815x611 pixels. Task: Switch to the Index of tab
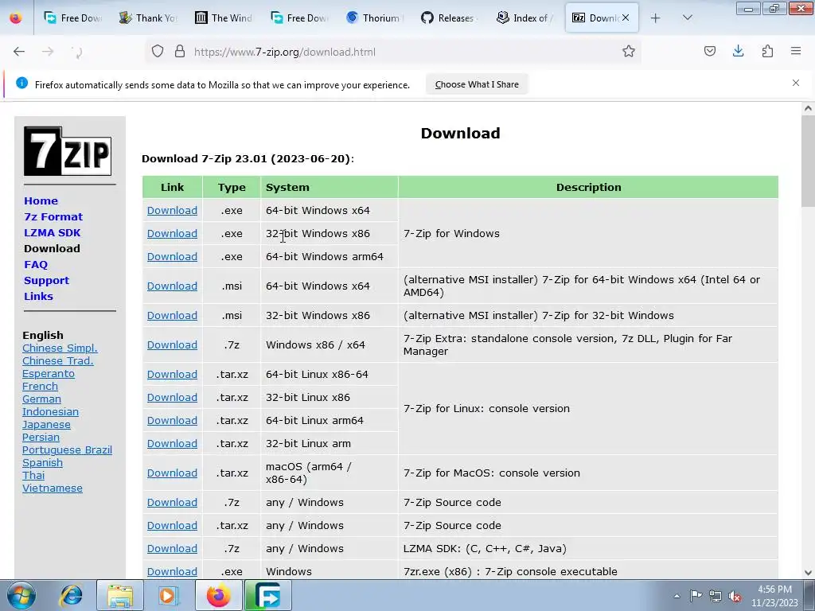pos(525,18)
